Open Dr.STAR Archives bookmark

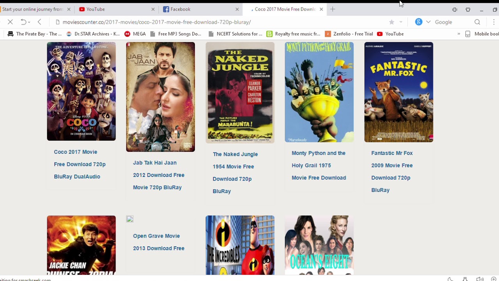click(x=93, y=34)
